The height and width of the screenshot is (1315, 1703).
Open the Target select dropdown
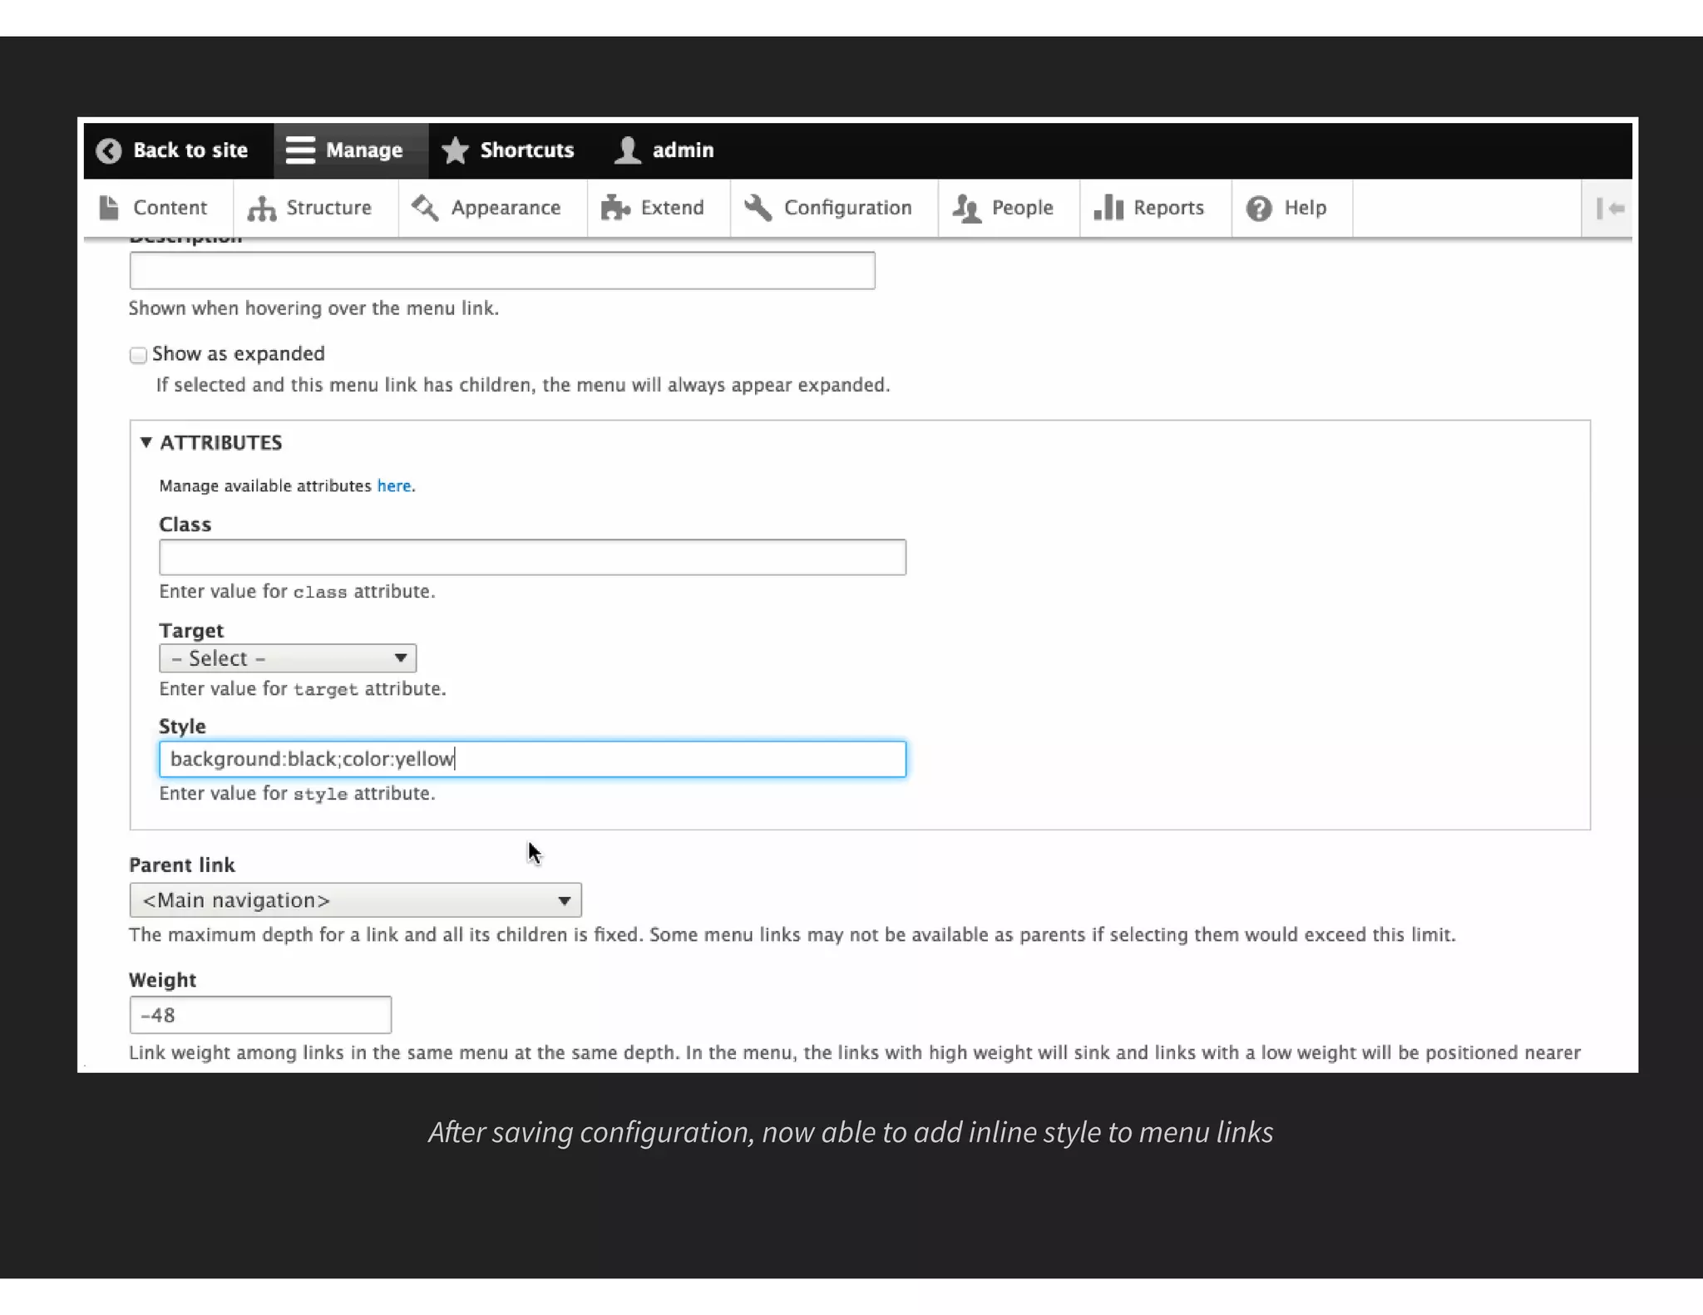pyautogui.click(x=288, y=658)
